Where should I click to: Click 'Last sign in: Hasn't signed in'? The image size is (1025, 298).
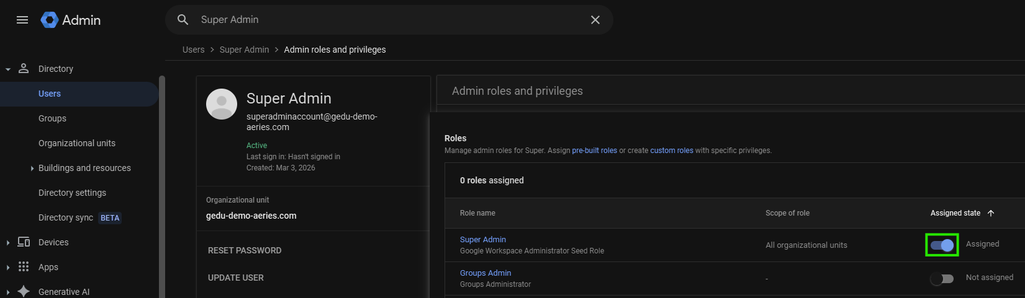tap(293, 157)
